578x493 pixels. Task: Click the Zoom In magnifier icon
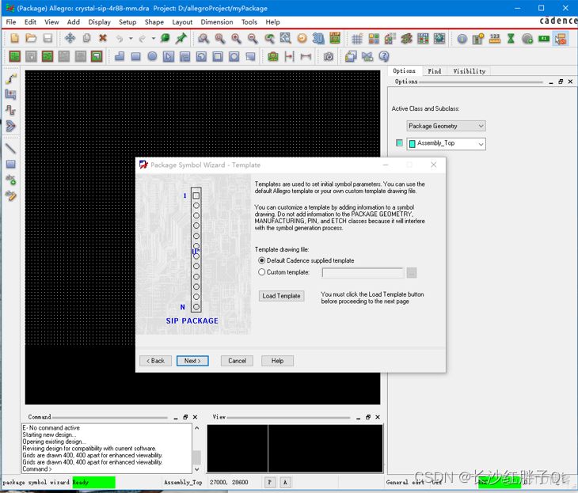pos(236,38)
